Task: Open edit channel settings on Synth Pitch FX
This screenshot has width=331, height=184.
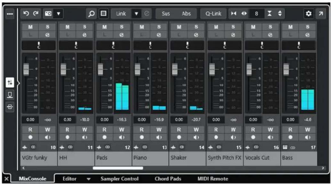Action: pyautogui.click(x=233, y=35)
